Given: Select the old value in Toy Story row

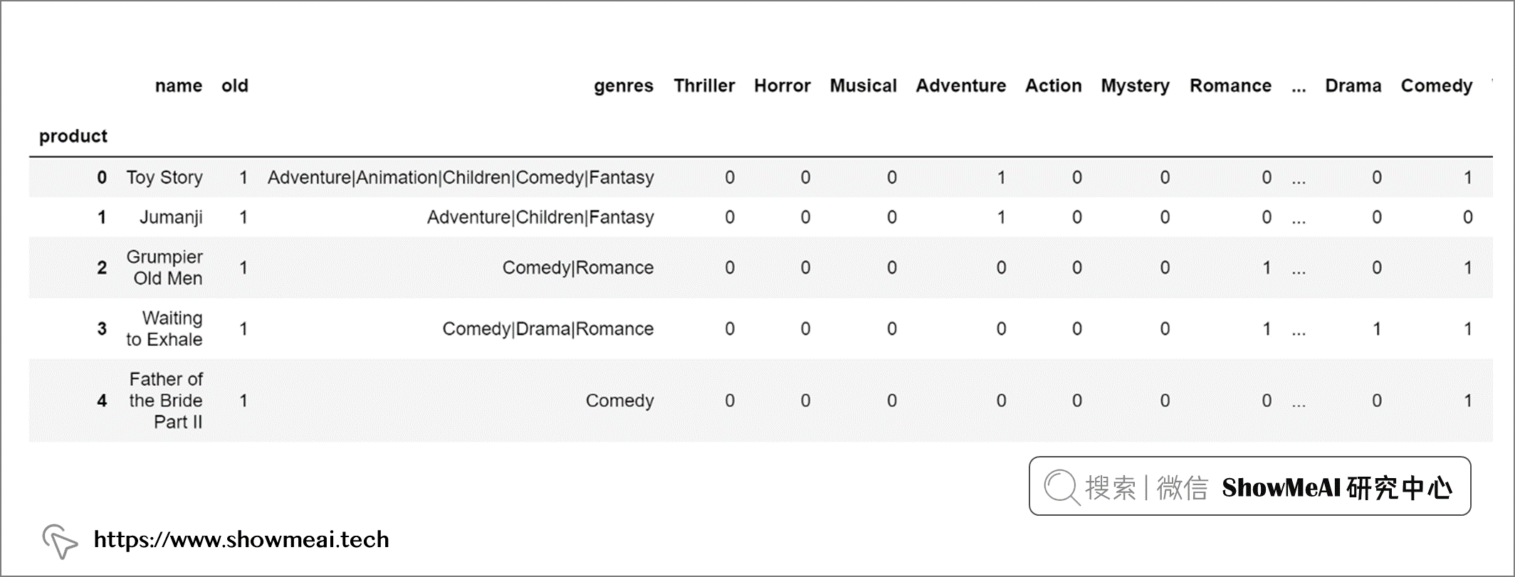Looking at the screenshot, I should click(x=243, y=177).
